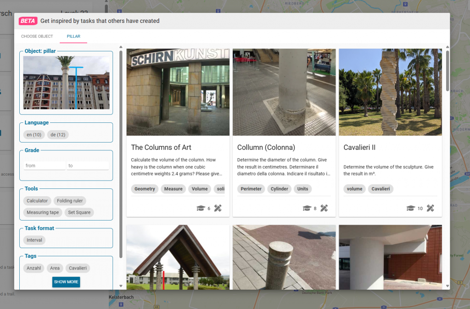The height and width of the screenshot is (309, 470).
Task: Click the Geometry tag on the first card
Action: coord(145,189)
